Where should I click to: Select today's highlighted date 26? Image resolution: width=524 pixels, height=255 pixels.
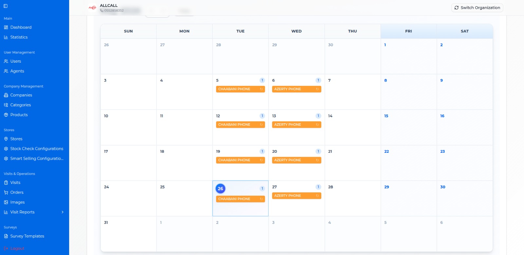220,188
